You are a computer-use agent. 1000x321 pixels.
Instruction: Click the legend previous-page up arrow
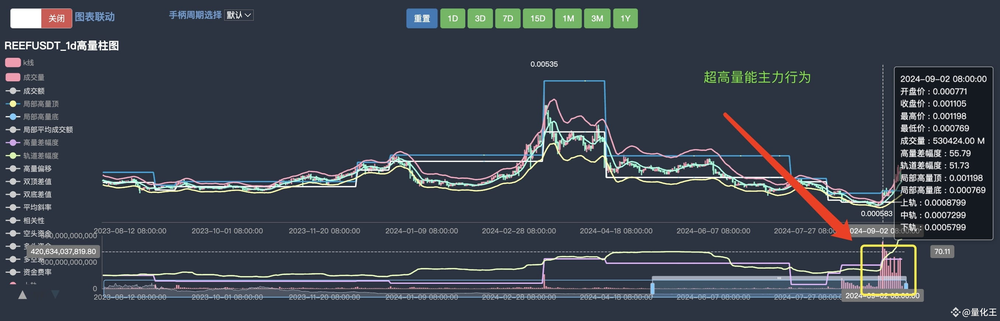click(x=22, y=295)
